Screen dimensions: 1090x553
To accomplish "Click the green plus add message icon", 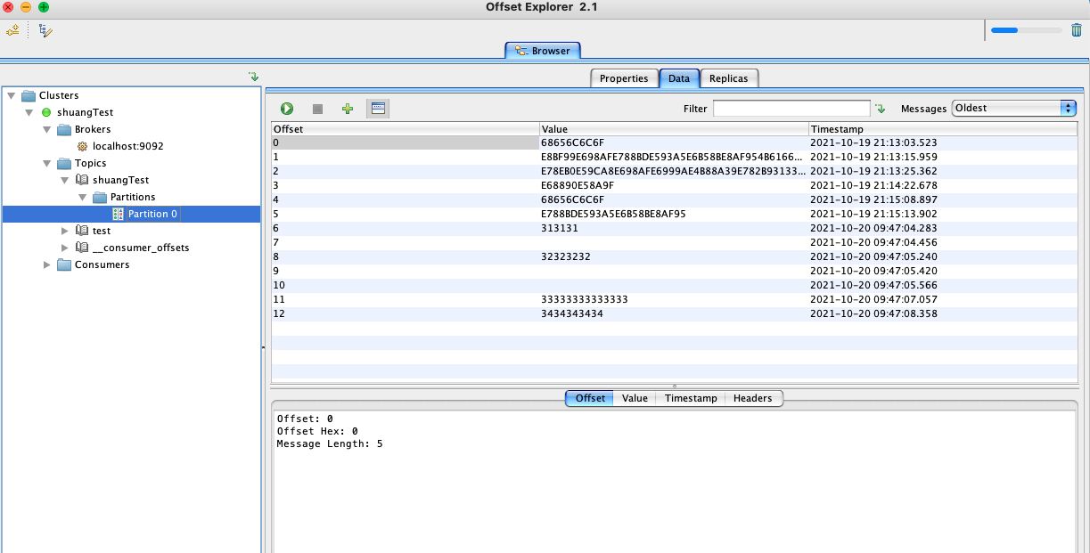I will [x=348, y=109].
